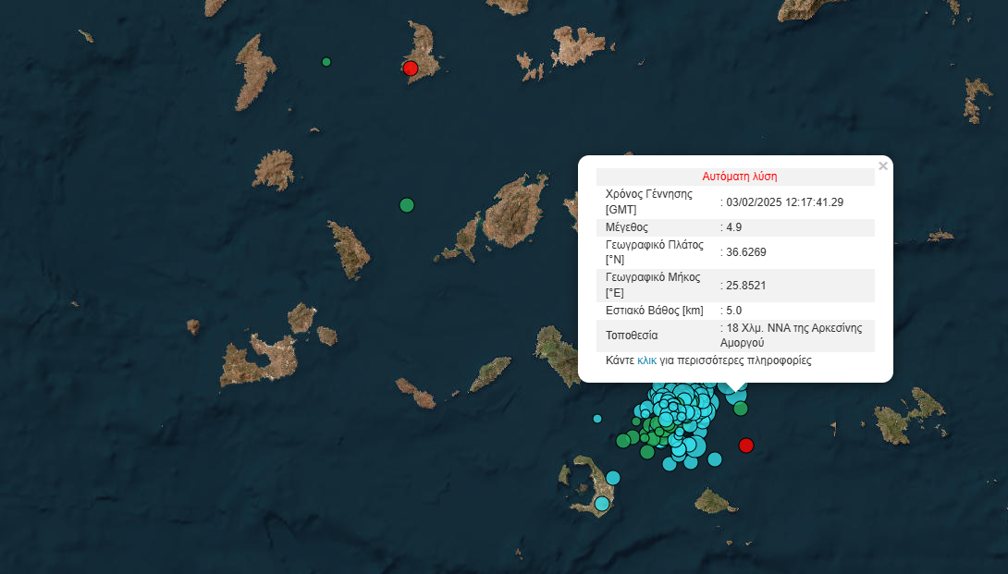
Task: Click the origin time value 03/02/2025 12:17:41.29
Action: 785,202
